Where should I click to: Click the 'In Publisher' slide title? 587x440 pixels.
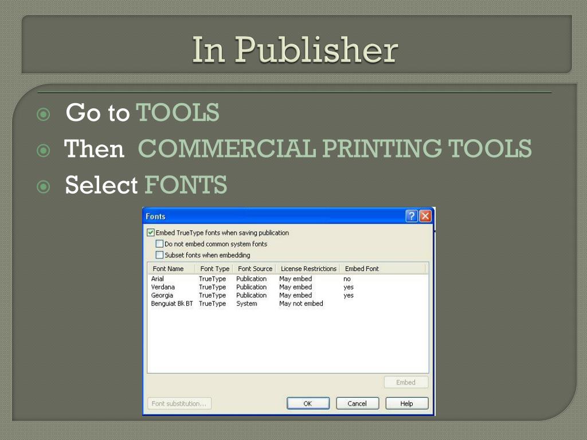(x=295, y=49)
